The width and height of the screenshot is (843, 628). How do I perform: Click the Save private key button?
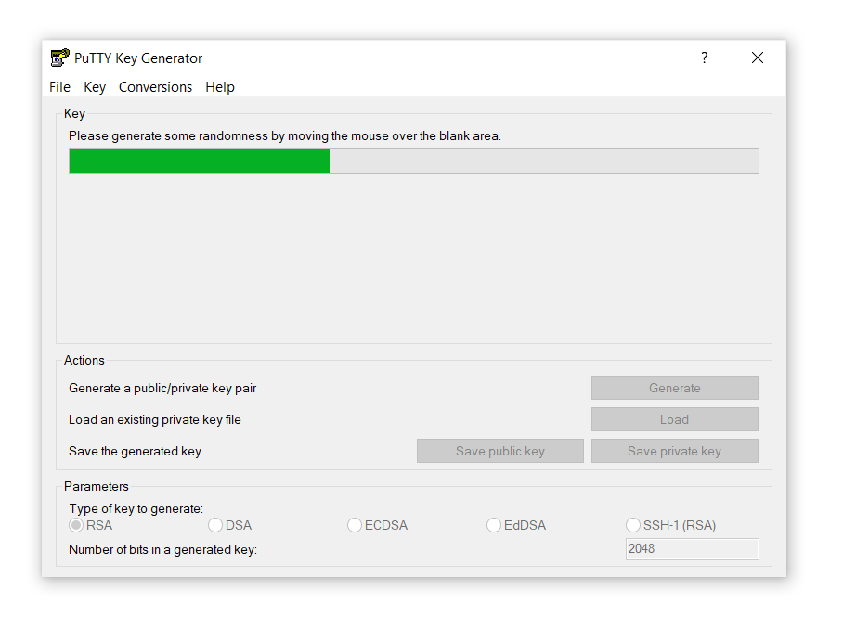675,451
